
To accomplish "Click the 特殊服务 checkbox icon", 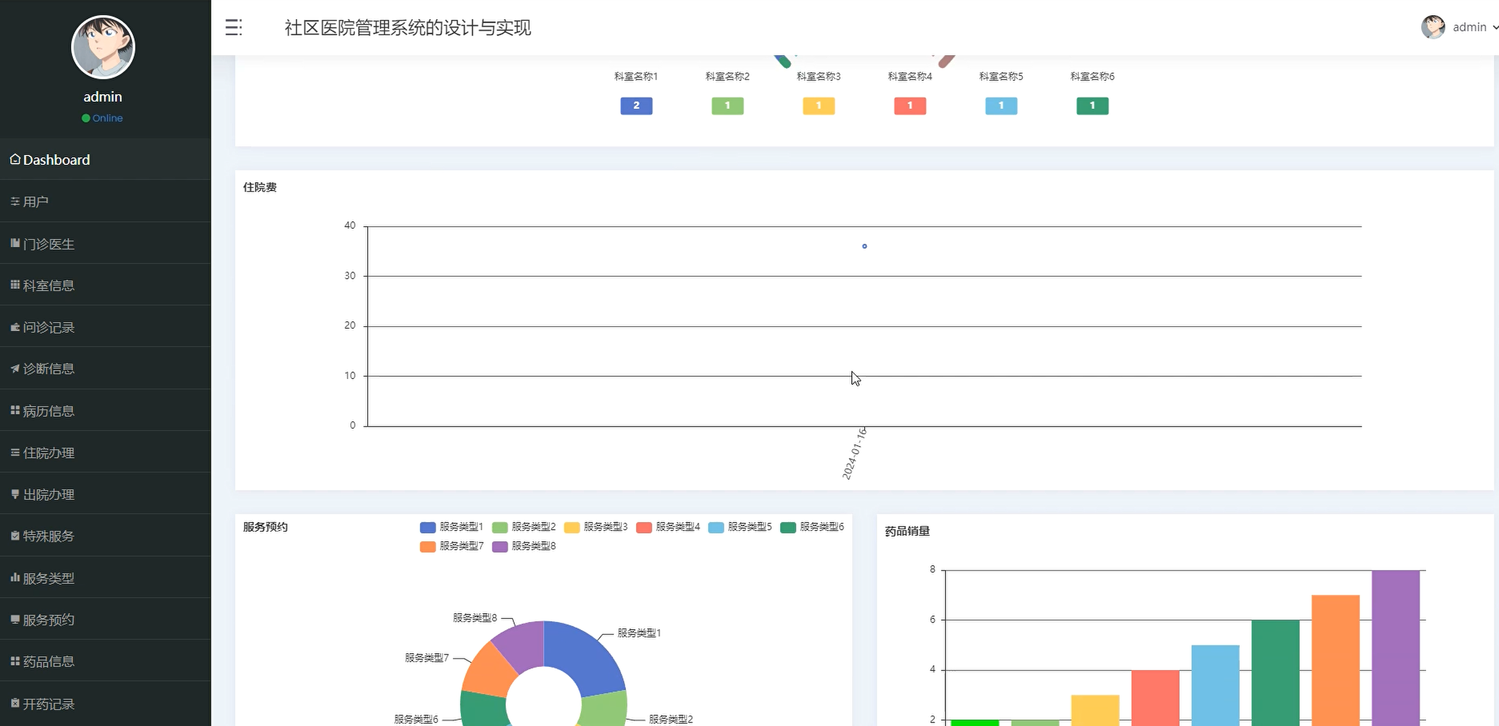I will pyautogui.click(x=15, y=536).
